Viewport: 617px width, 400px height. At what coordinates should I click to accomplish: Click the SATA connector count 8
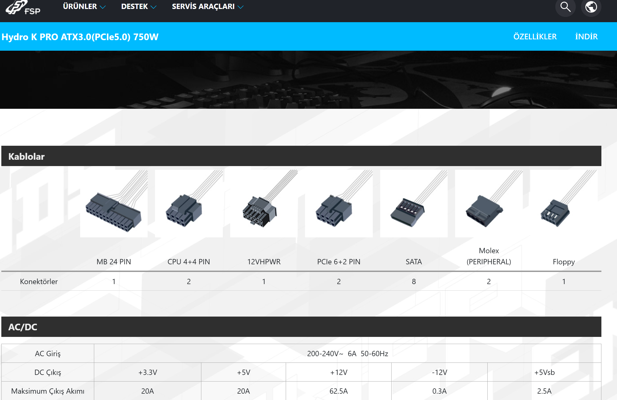(414, 281)
